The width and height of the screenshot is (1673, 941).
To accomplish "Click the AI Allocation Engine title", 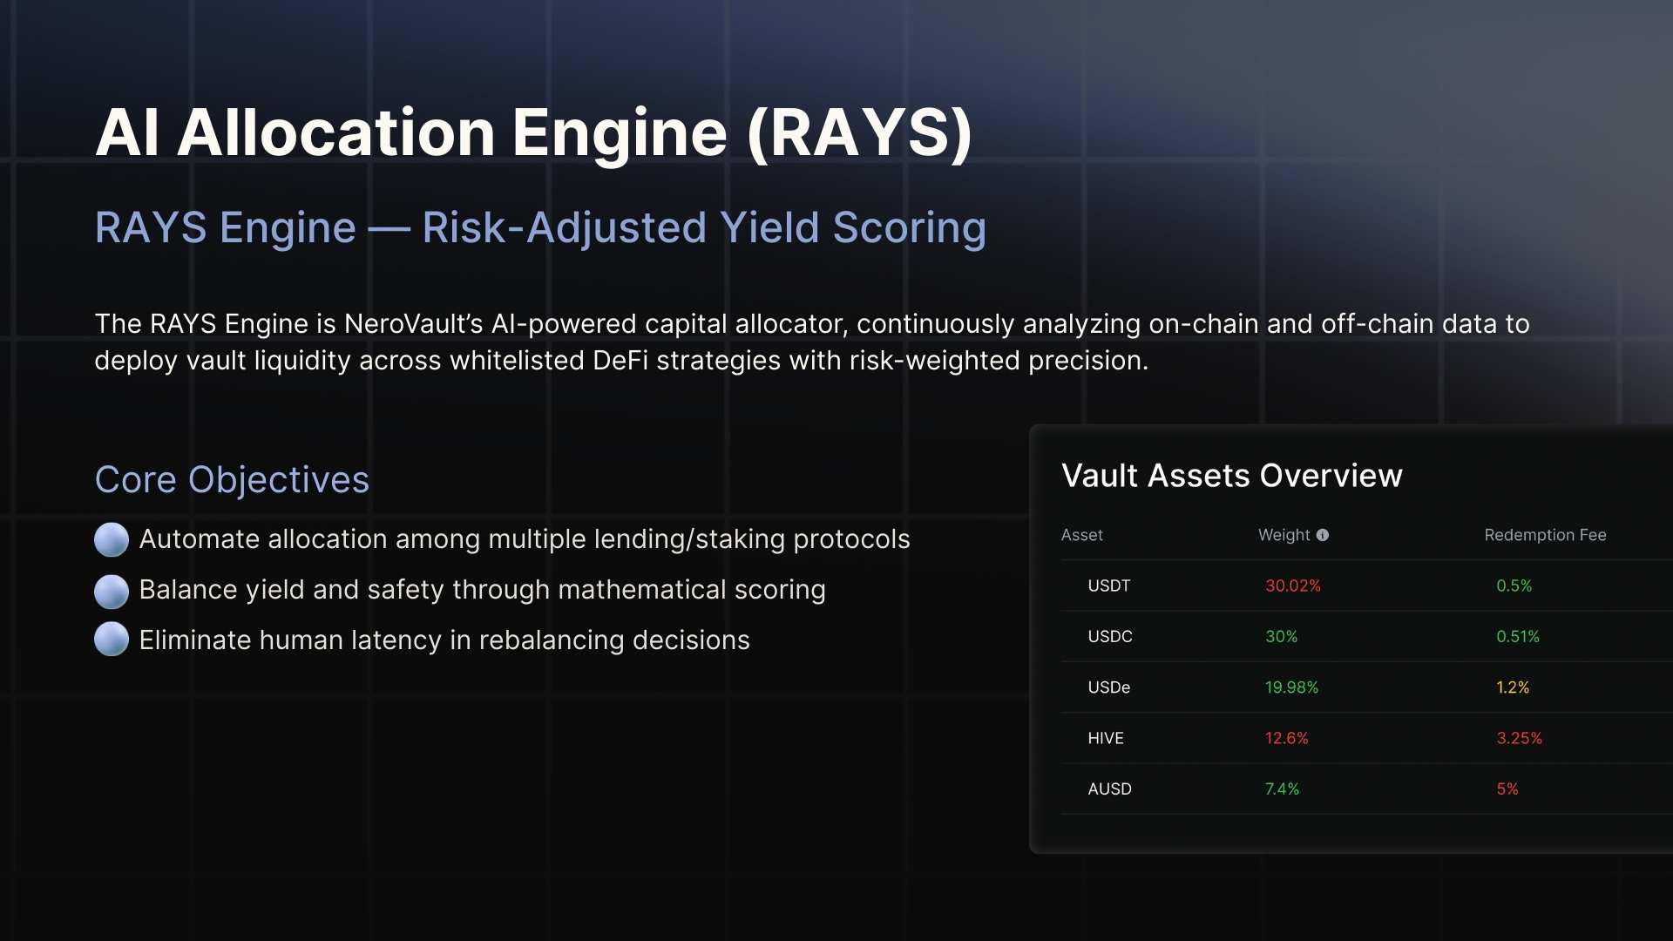I will (535, 132).
